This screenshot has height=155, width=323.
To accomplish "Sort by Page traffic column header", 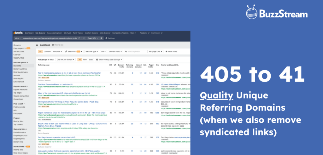I will tap(151, 65).
